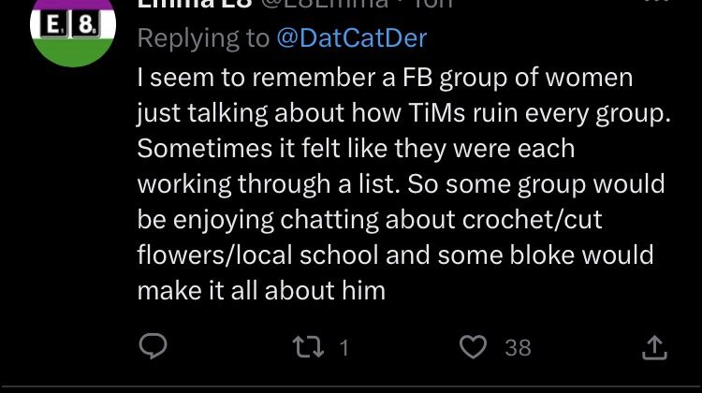Click the last line "make it all about him"
The width and height of the screenshot is (702, 393).
[x=261, y=290]
